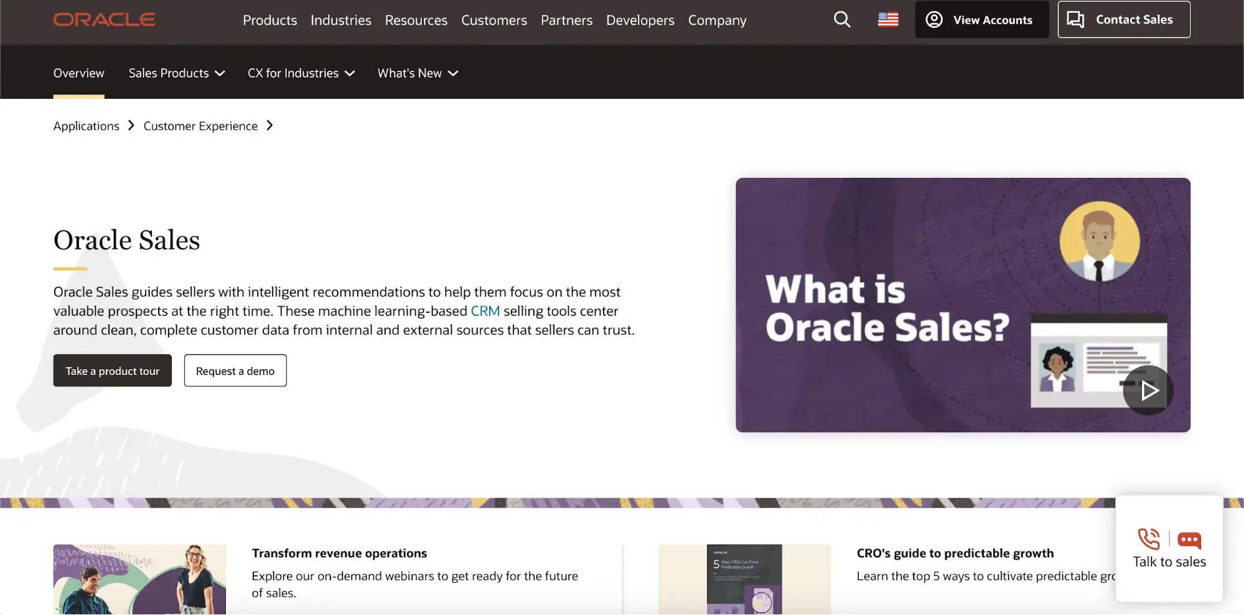This screenshot has height=615, width=1244.
Task: Open the search magnifier icon
Action: 841,20
